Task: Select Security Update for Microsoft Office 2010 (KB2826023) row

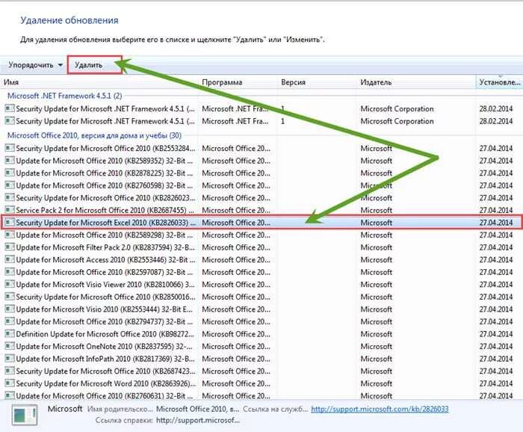Action: pos(261,198)
